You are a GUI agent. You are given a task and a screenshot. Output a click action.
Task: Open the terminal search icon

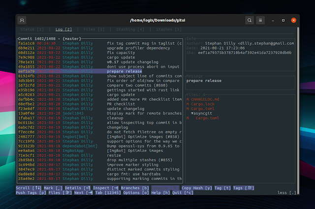tap(250, 20)
